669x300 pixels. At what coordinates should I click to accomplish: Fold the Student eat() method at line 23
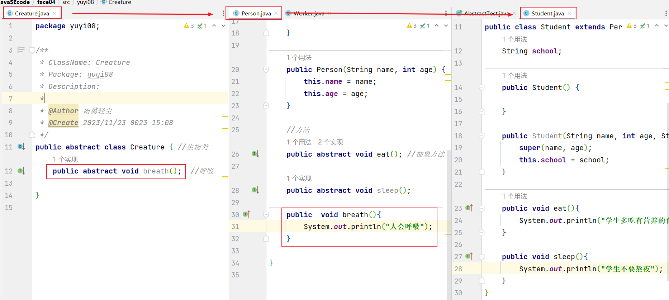coord(481,208)
